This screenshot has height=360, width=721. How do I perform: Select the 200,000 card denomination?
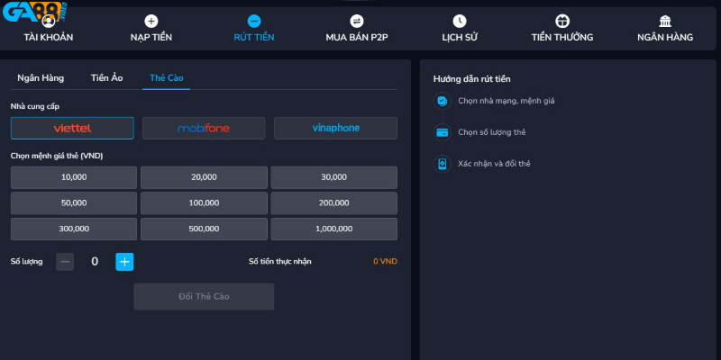pos(333,203)
